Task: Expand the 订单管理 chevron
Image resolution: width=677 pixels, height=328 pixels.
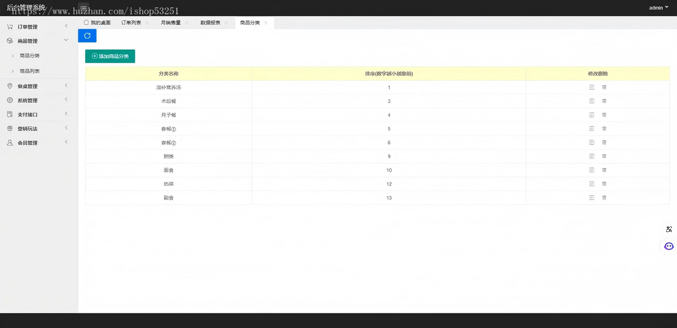Action: point(66,26)
